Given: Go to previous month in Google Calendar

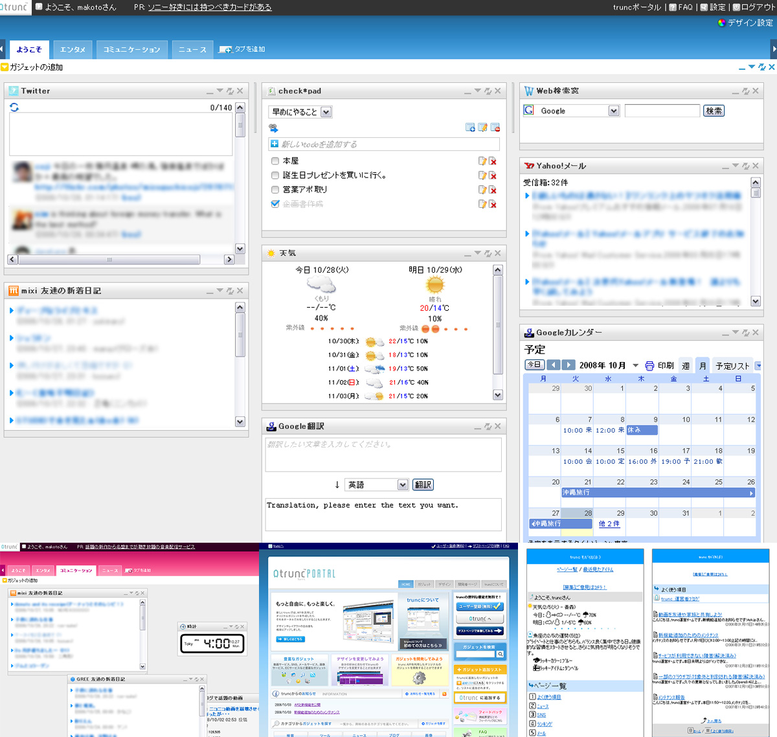Looking at the screenshot, I should coord(554,365).
